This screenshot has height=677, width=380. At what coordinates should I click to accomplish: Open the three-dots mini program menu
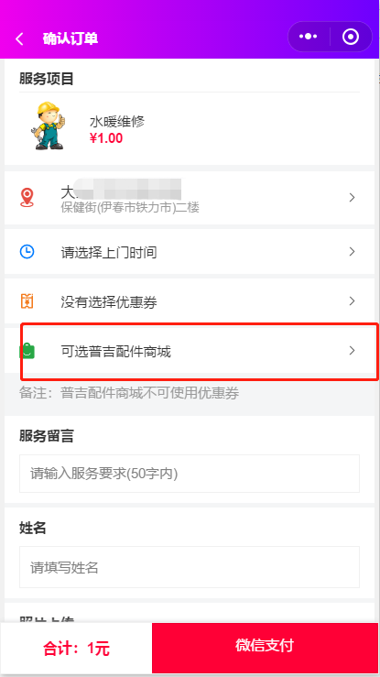(x=309, y=37)
